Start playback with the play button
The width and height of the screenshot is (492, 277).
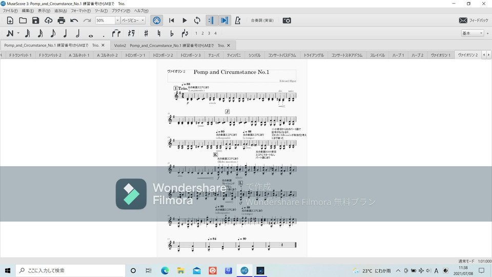(184, 21)
